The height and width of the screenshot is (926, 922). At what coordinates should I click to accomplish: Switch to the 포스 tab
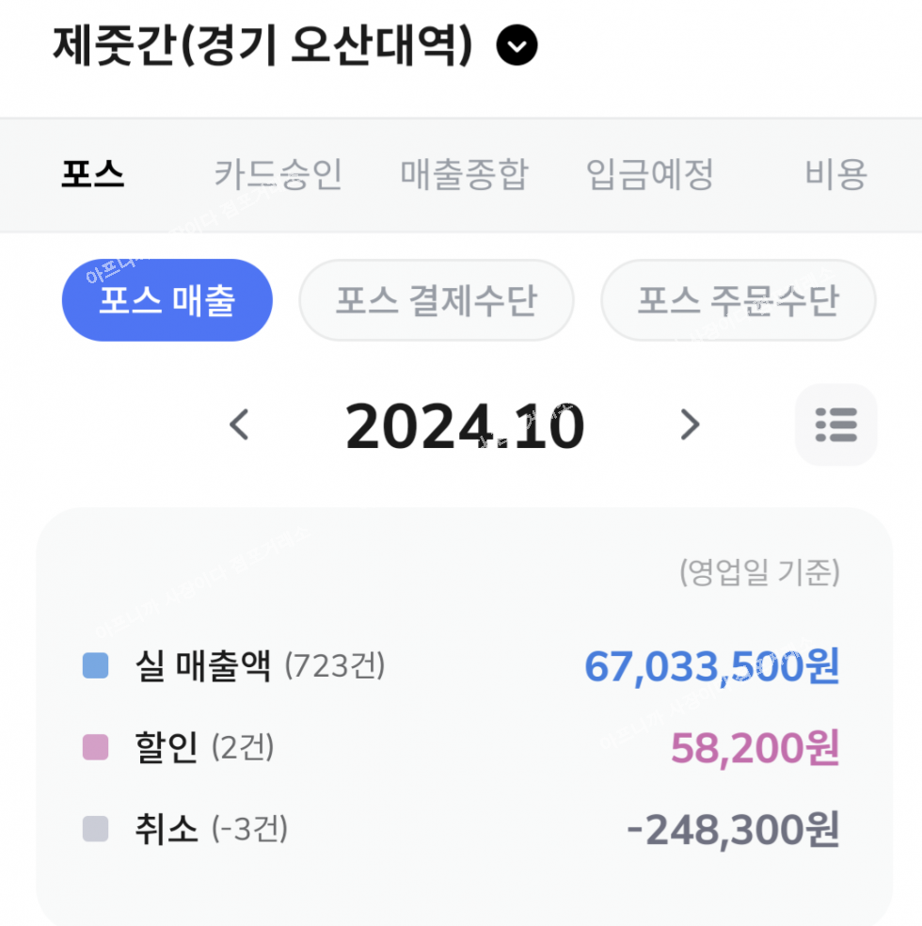(93, 175)
